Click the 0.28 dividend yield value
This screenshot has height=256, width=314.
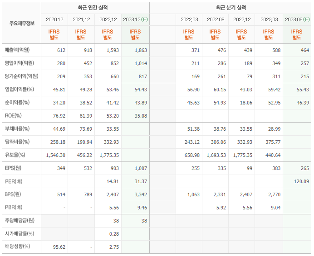point(114,234)
